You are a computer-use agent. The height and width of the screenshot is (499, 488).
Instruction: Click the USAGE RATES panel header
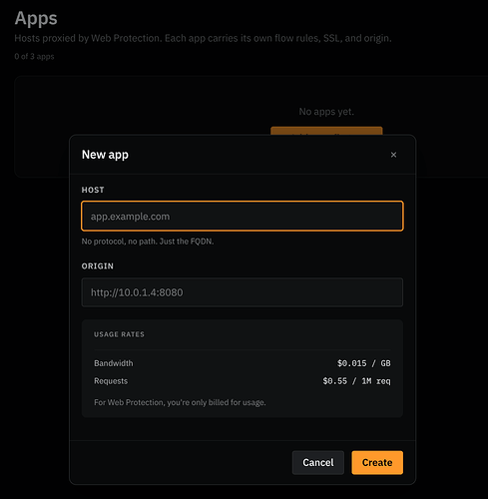click(119, 334)
